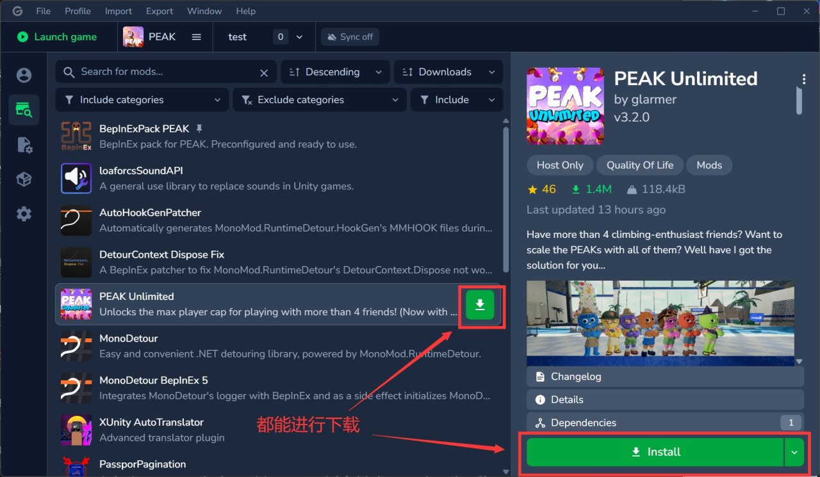This screenshot has height=477, width=820.
Task: Select the MonoDetour BepInEx 5 mod icon
Action: click(76, 388)
